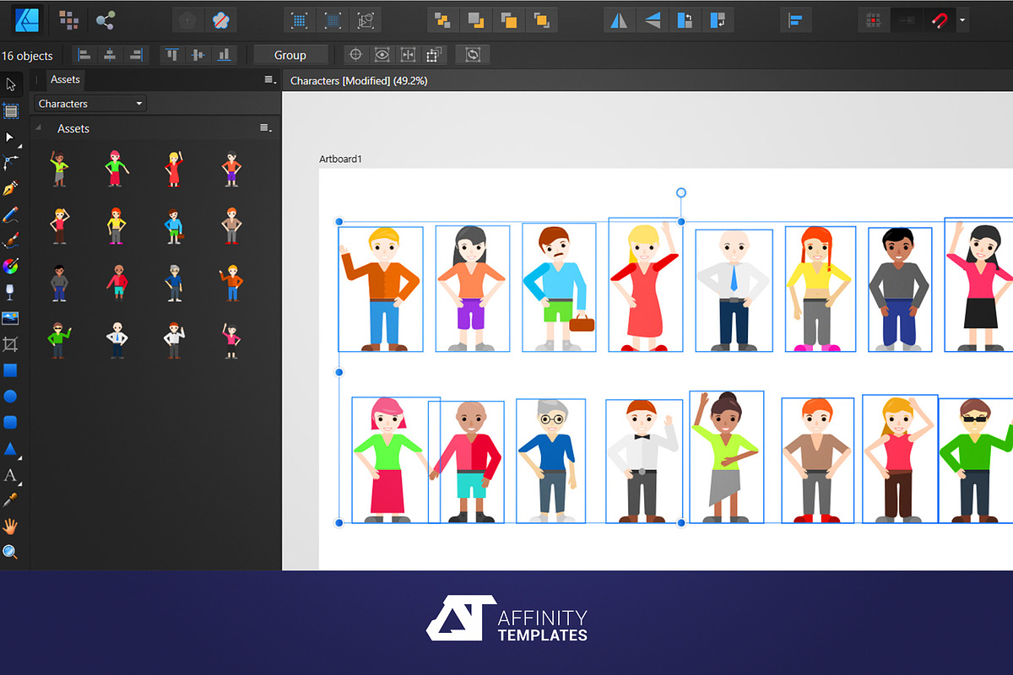
Task: Click the Artboard1 label
Action: 340,159
